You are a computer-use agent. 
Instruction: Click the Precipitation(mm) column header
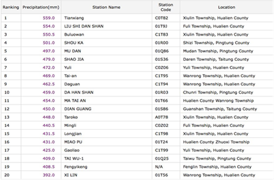pyautogui.click(x=41, y=7)
